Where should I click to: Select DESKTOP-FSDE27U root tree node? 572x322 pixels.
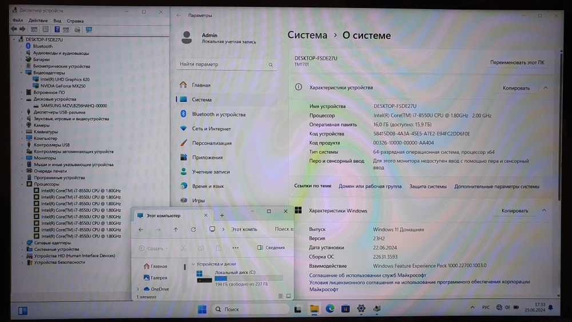coord(44,39)
